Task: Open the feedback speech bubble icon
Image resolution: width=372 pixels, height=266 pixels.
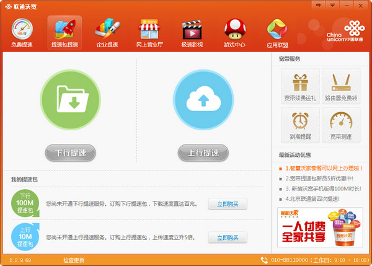Action: tap(318, 5)
